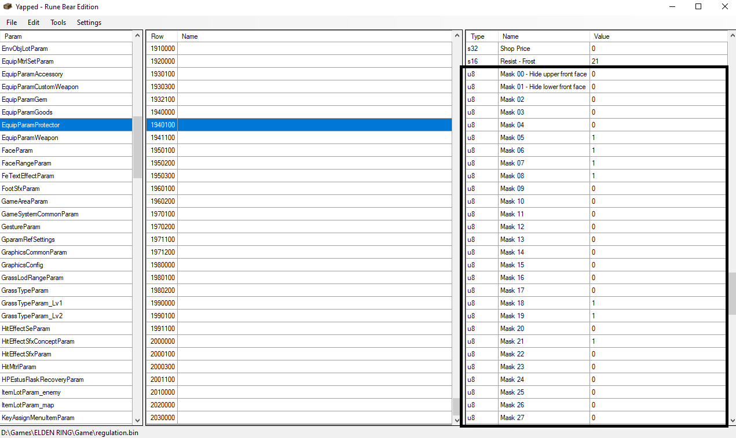This screenshot has width=736, height=438.
Task: Select row 1941100
Action: (299, 138)
